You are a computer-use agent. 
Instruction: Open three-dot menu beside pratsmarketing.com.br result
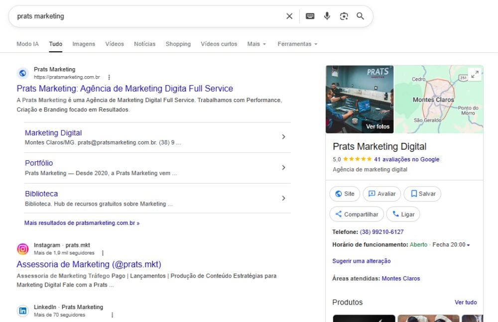(x=109, y=77)
